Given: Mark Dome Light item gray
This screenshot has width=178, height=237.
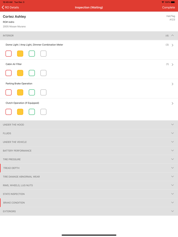Looking at the screenshot, I should pos(44,54).
